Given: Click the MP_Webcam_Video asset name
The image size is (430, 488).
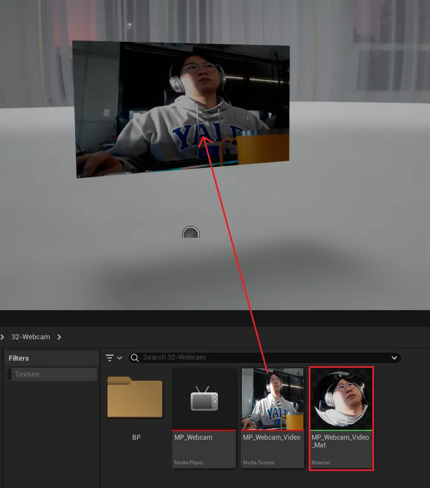Looking at the screenshot, I should [x=271, y=437].
